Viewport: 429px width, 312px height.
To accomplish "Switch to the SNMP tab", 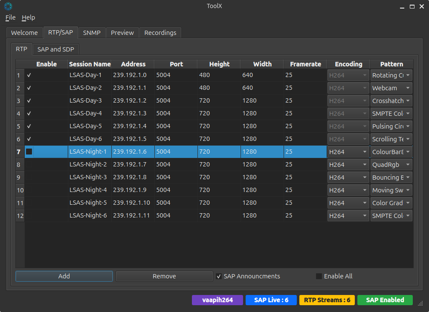I will pyautogui.click(x=92, y=33).
